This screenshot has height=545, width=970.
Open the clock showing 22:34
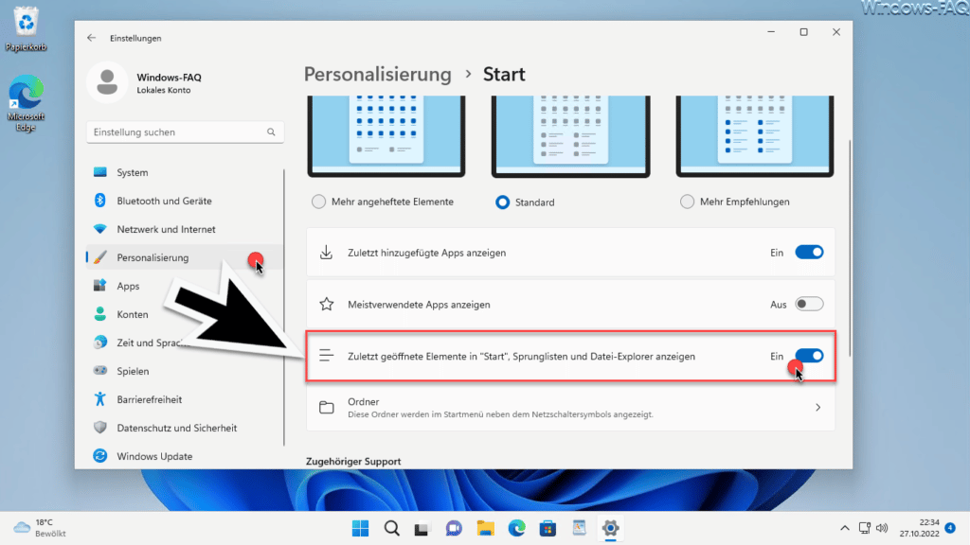coord(919,528)
